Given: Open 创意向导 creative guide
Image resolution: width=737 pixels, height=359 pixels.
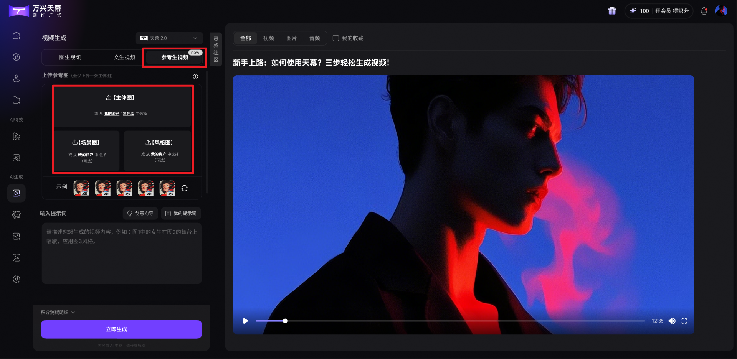Looking at the screenshot, I should (140, 213).
